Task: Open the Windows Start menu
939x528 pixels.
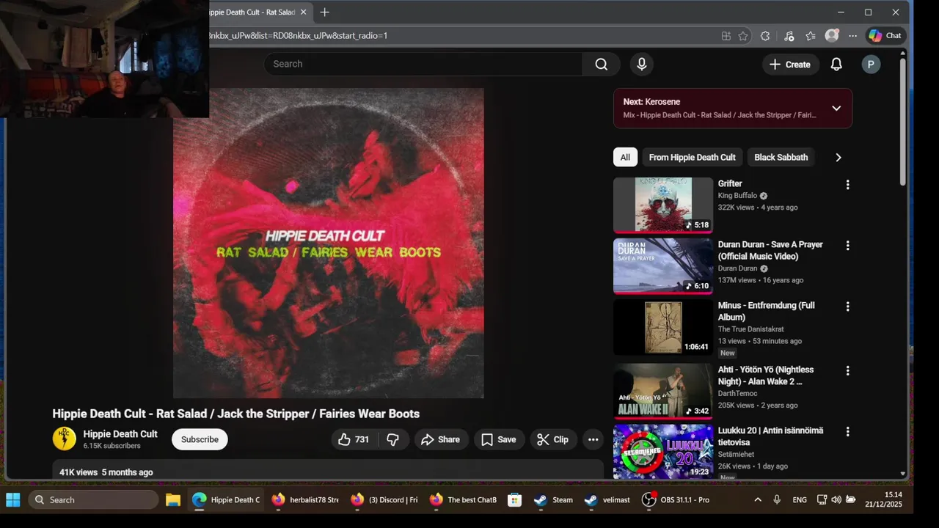Action: click(x=13, y=500)
